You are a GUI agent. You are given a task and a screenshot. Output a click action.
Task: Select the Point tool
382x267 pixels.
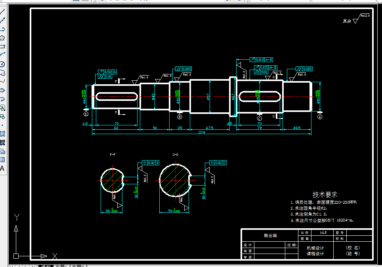tap(2, 125)
